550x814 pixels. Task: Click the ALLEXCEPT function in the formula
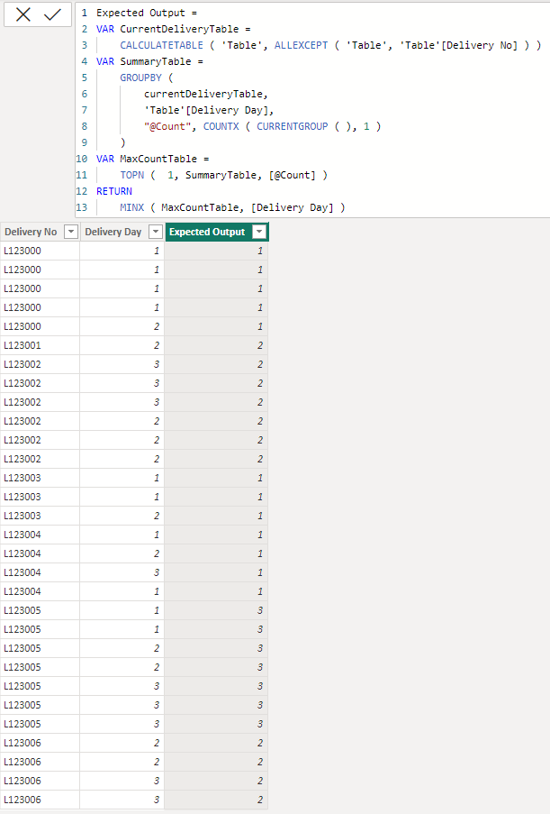click(x=302, y=45)
